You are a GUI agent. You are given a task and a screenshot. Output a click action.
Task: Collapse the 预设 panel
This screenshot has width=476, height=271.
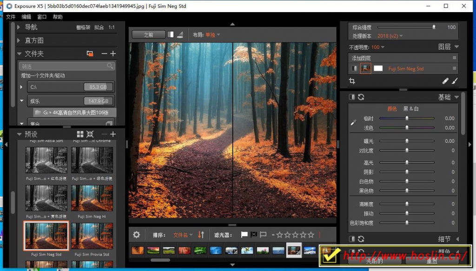20,134
